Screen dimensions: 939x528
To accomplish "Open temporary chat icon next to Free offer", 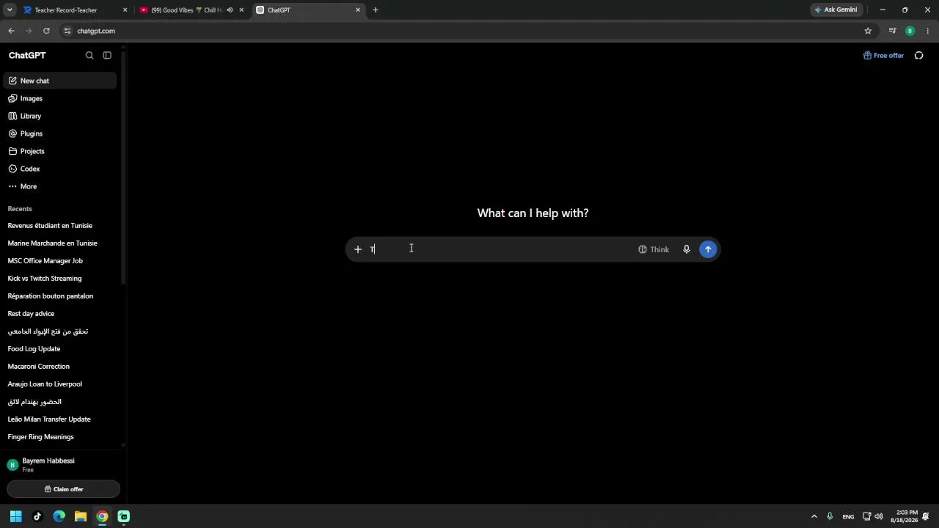I will pyautogui.click(x=918, y=56).
